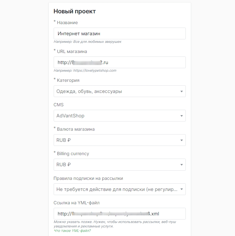This screenshot has height=236, width=235.
Task: Open the 'Что такое YML-файл?' link
Action: click(x=72, y=231)
